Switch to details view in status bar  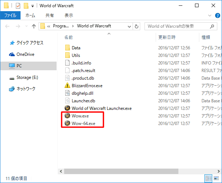(x=208, y=178)
